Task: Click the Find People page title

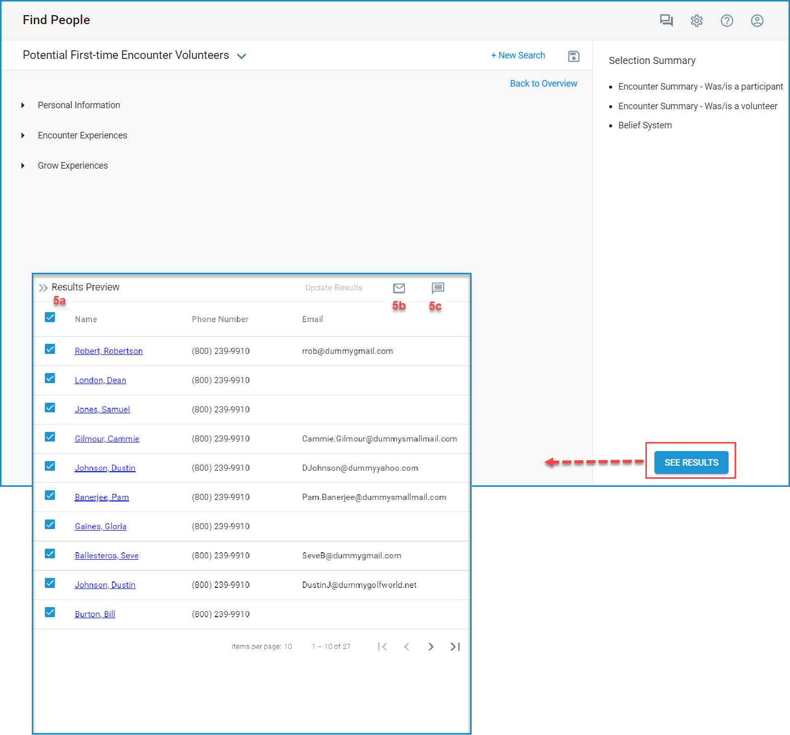Action: (x=56, y=20)
